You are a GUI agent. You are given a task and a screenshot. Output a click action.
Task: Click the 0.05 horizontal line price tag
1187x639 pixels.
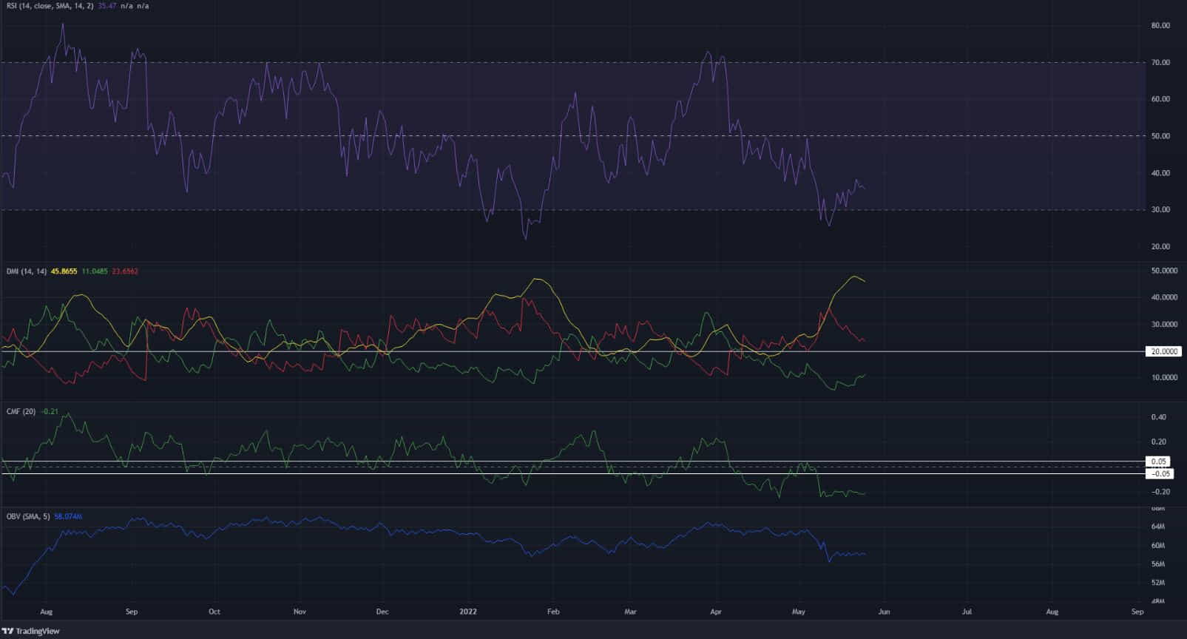tap(1159, 461)
